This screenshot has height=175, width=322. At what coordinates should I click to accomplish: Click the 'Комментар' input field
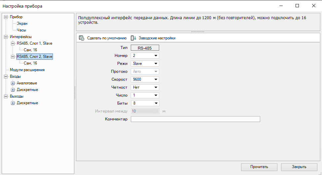pos(196,119)
